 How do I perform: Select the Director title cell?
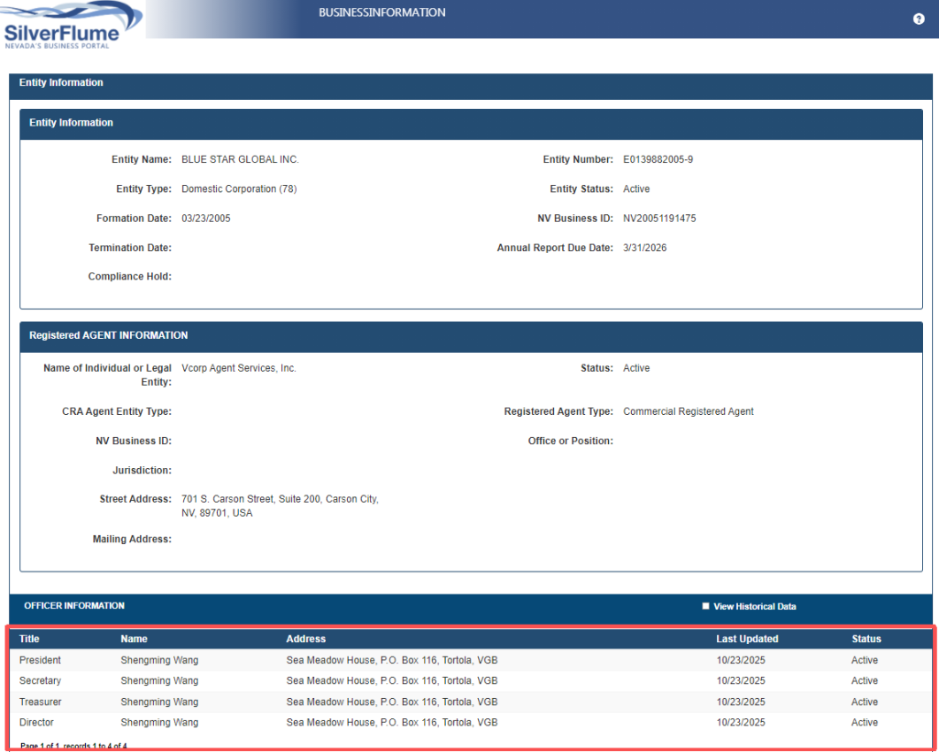[x=36, y=723]
